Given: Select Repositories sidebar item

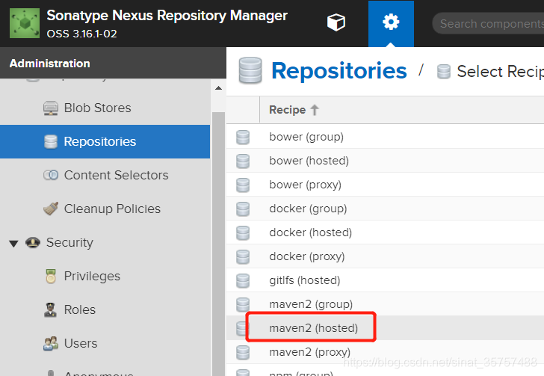Looking at the screenshot, I should [x=105, y=141].
